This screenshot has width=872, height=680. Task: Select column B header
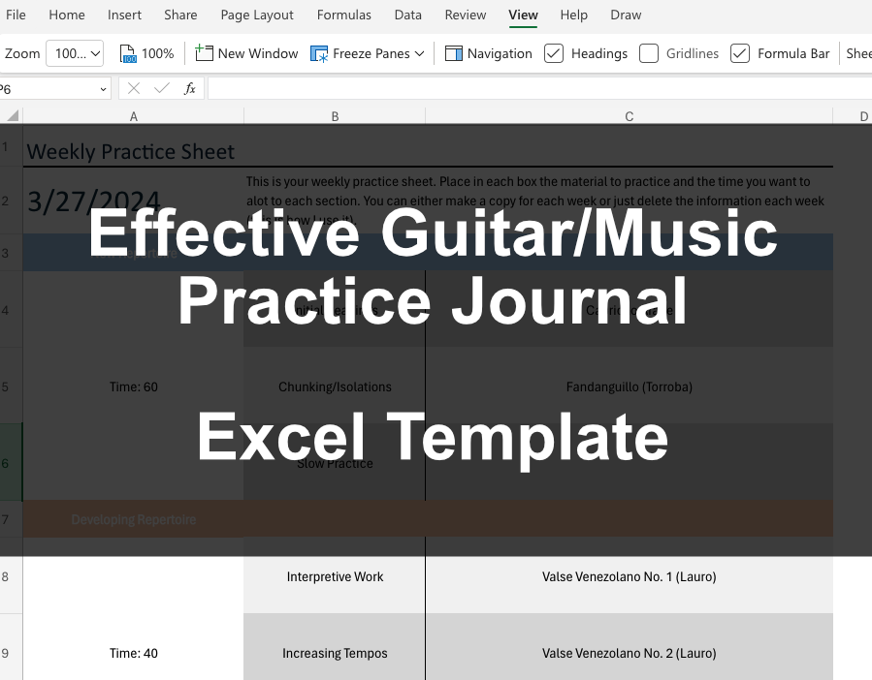[335, 116]
